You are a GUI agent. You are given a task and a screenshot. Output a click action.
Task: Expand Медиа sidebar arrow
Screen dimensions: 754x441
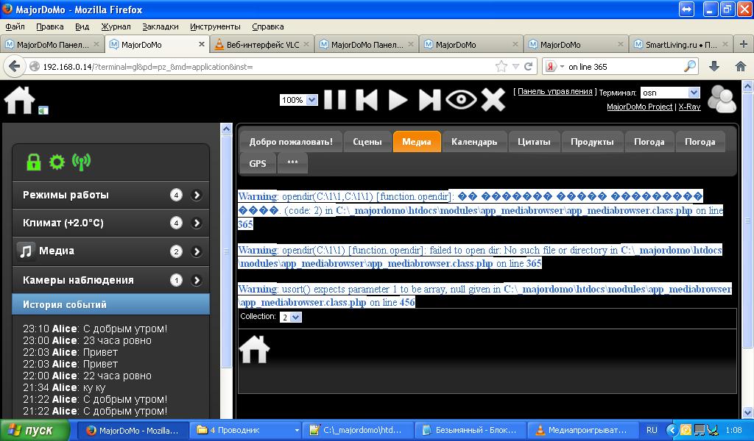[x=196, y=251]
